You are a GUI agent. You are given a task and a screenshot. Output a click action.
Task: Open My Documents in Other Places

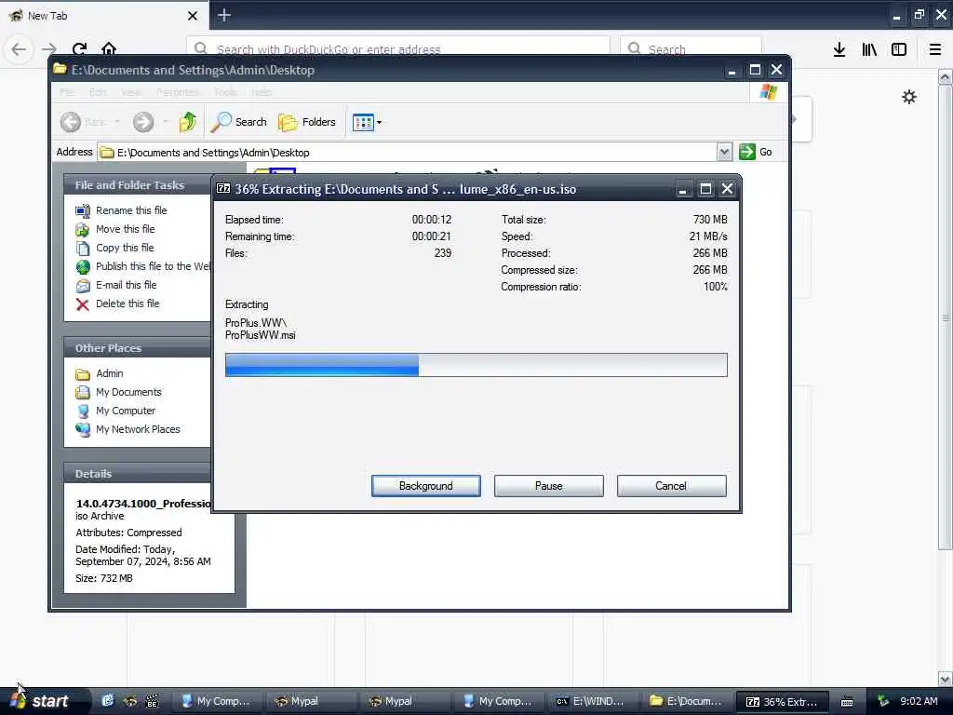click(x=128, y=392)
